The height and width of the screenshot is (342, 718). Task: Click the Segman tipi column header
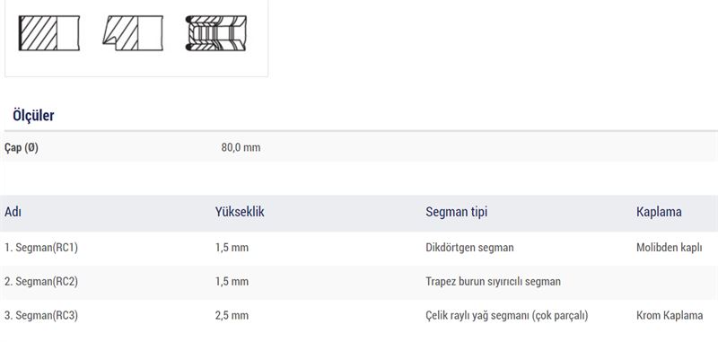pyautogui.click(x=457, y=212)
